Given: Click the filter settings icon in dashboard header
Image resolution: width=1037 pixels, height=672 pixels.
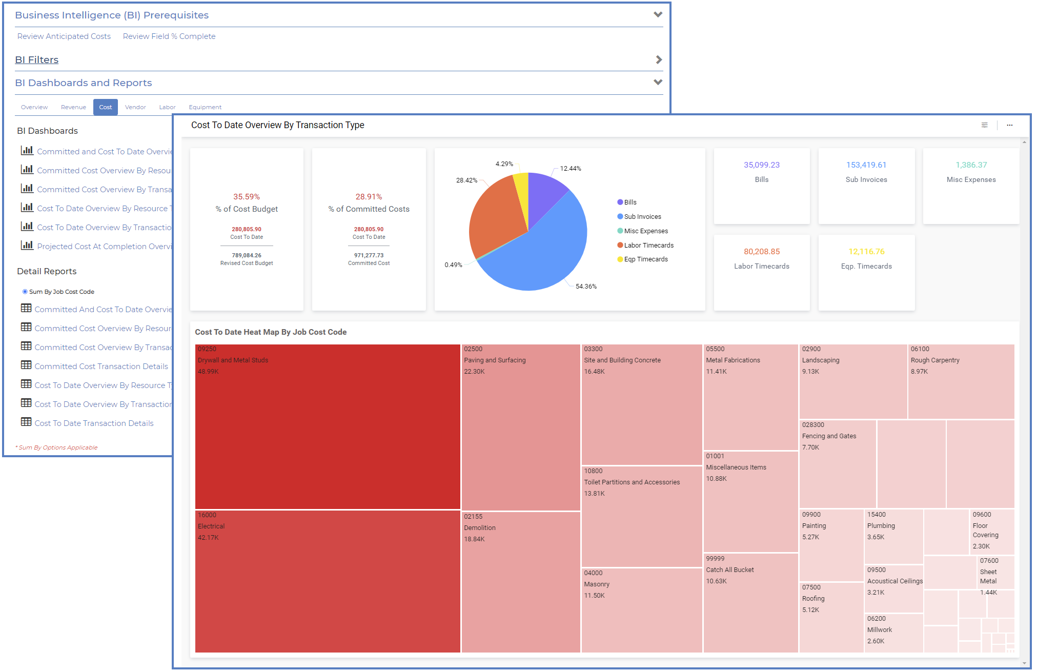Looking at the screenshot, I should click(984, 125).
